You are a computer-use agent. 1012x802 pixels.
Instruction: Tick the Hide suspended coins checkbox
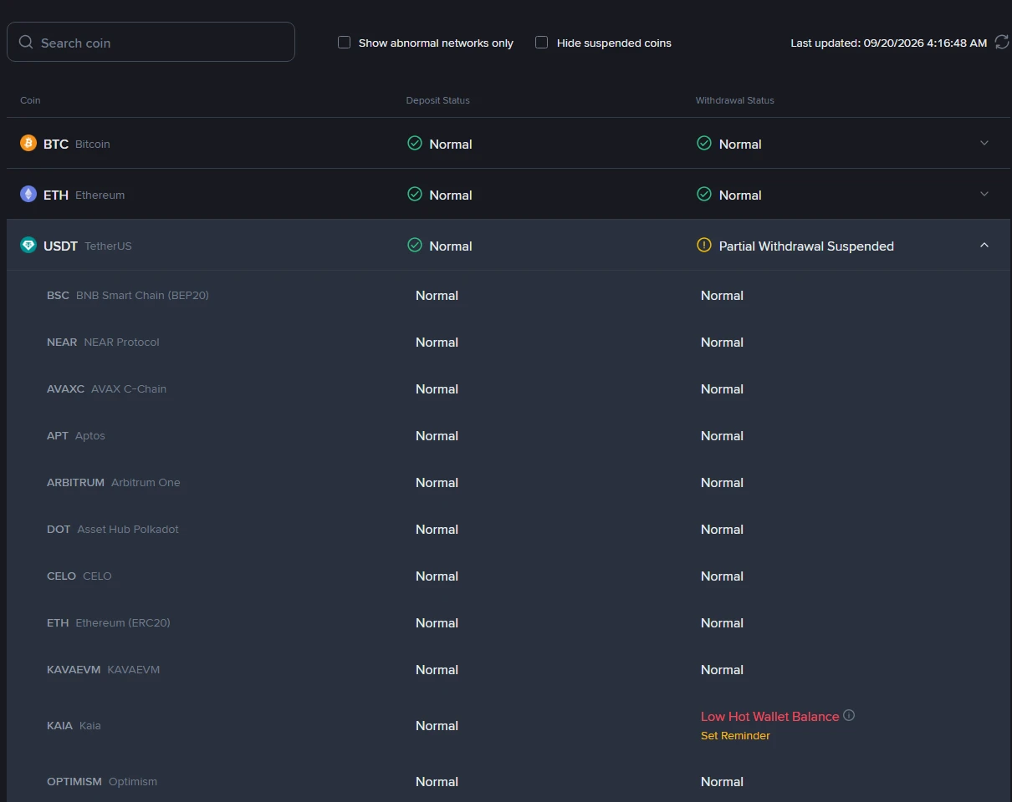point(542,42)
